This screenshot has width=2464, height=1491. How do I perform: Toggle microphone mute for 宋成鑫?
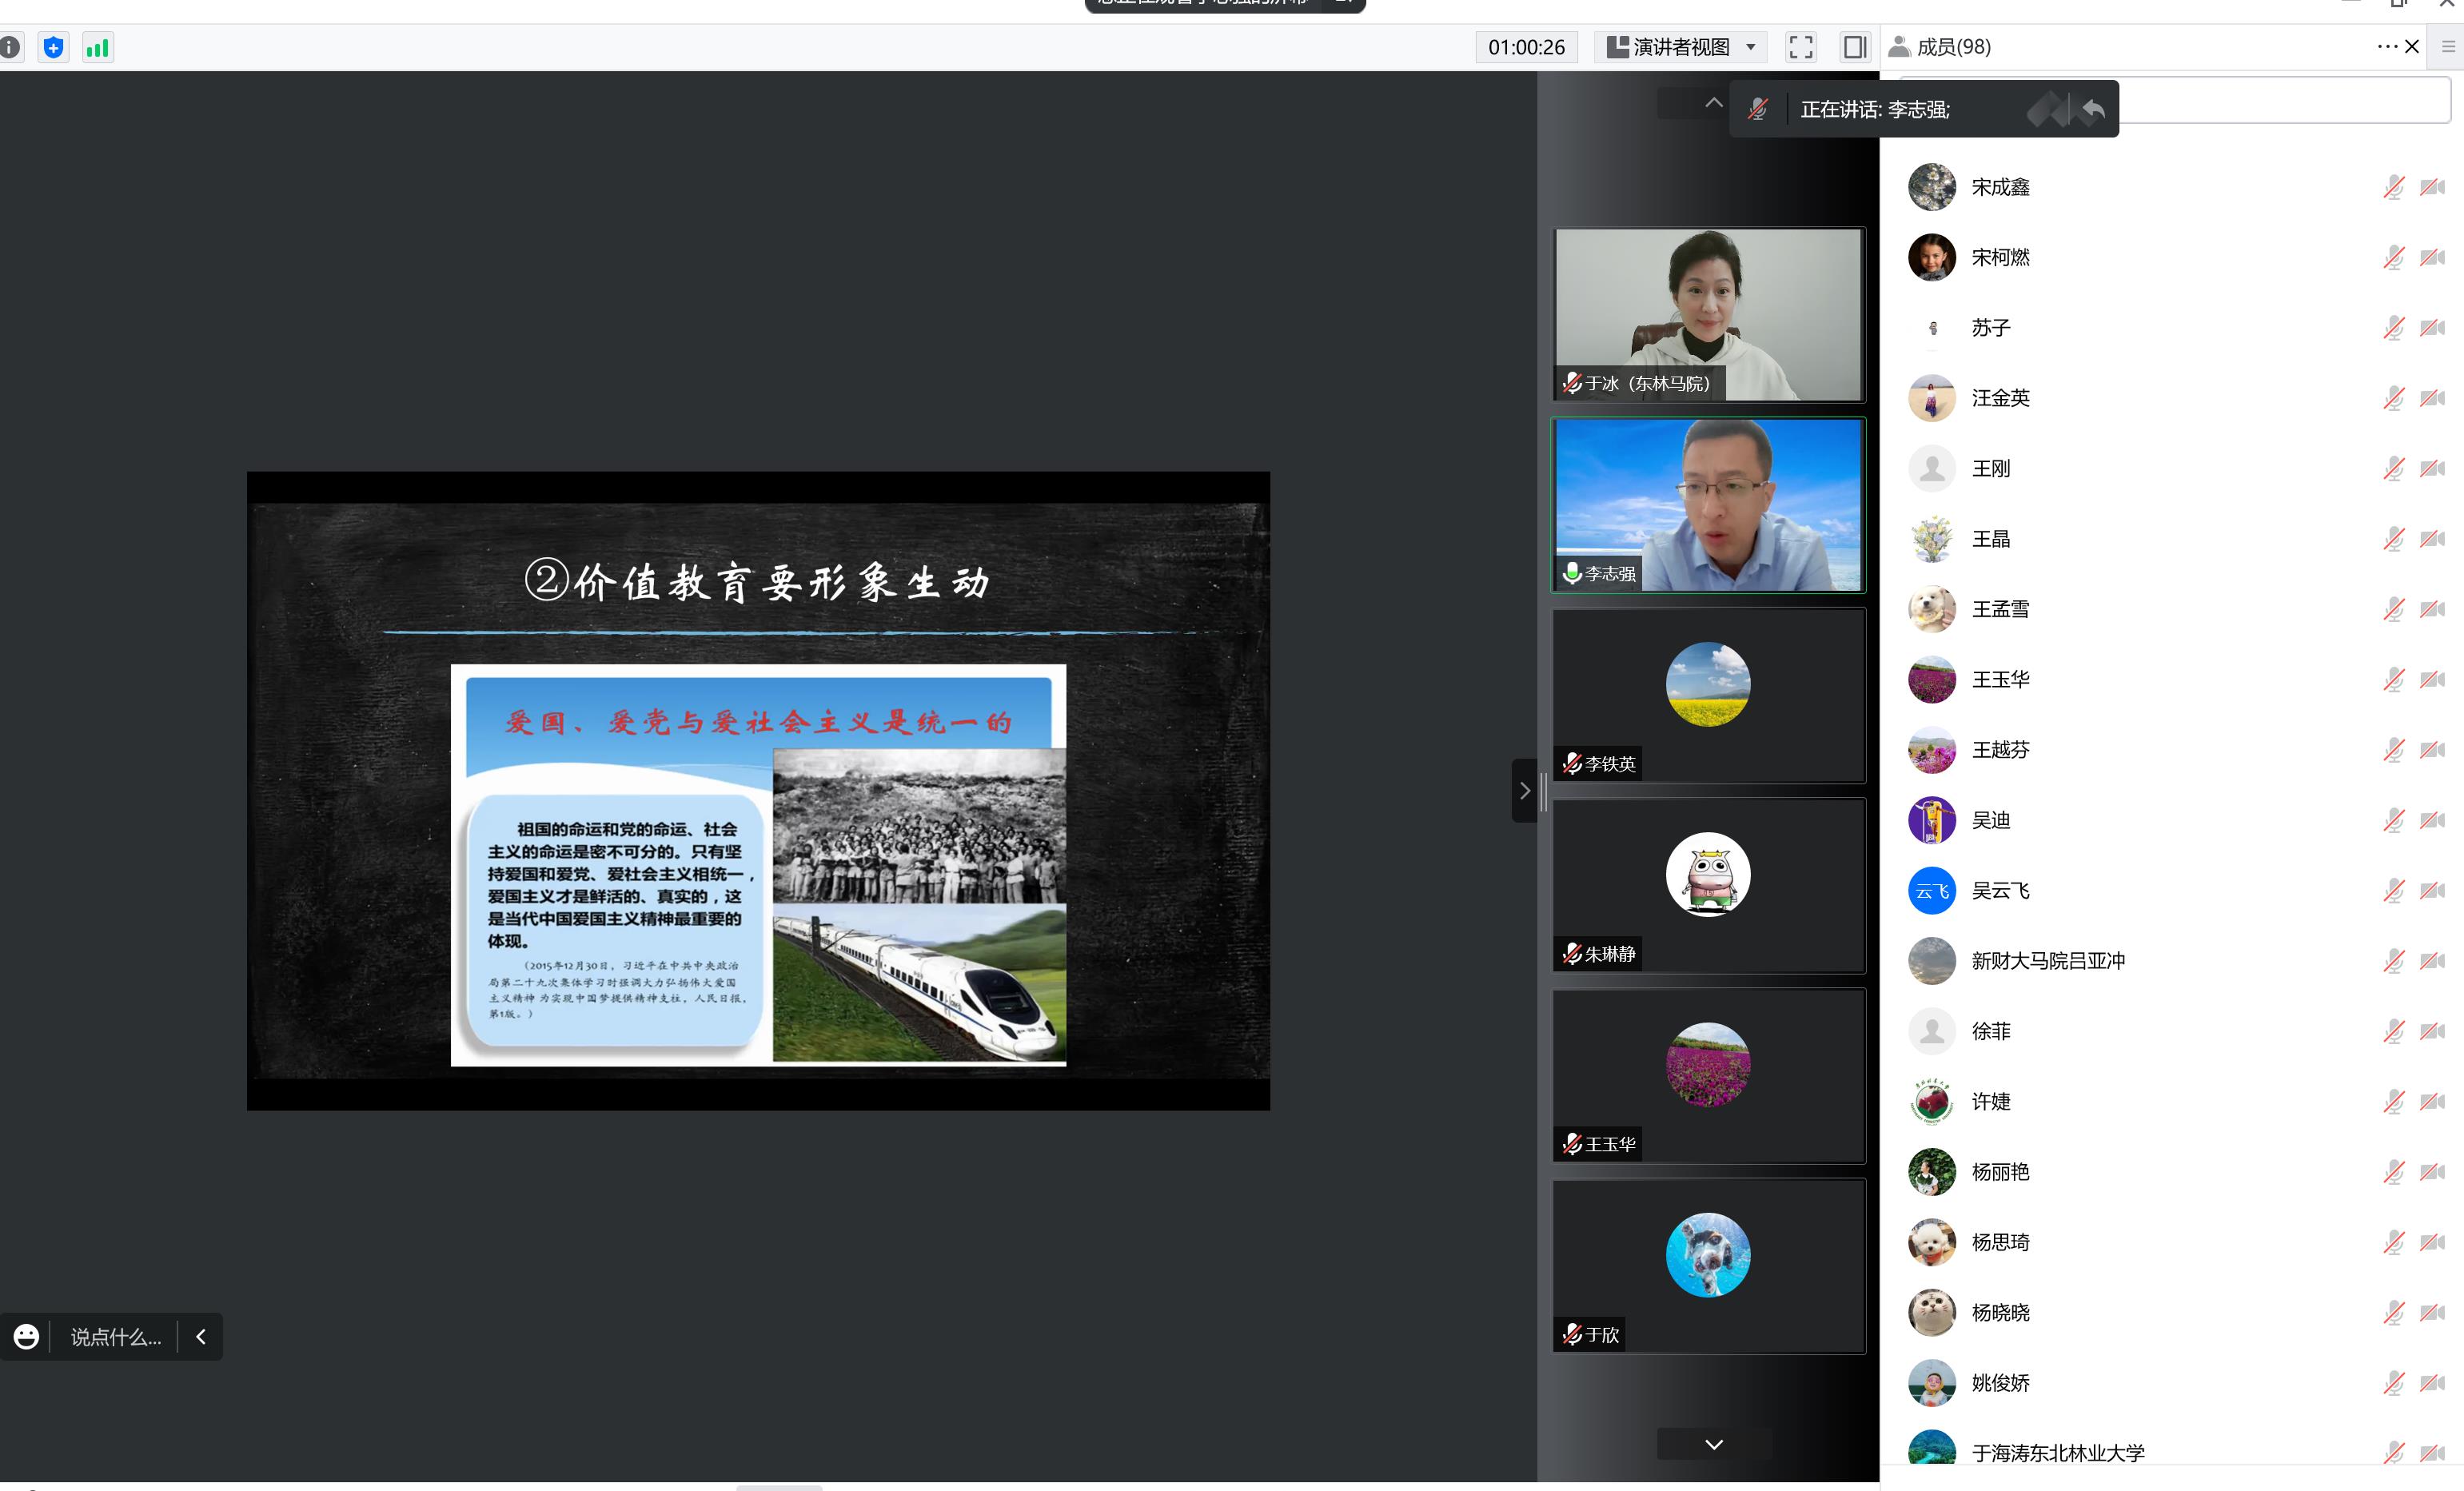click(x=2393, y=187)
